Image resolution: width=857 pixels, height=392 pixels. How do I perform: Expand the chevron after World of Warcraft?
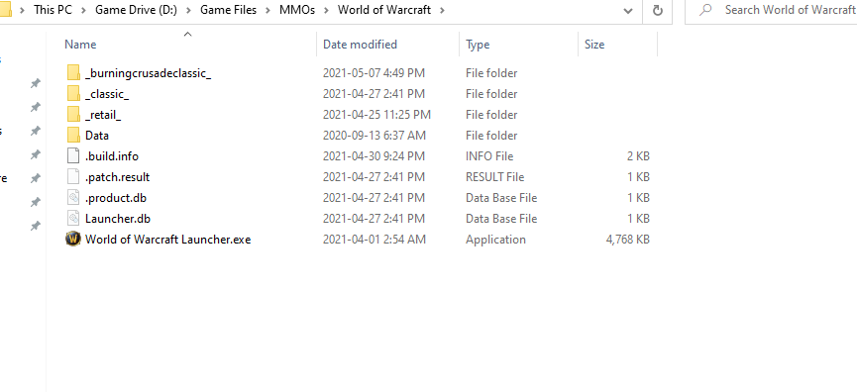click(x=442, y=10)
